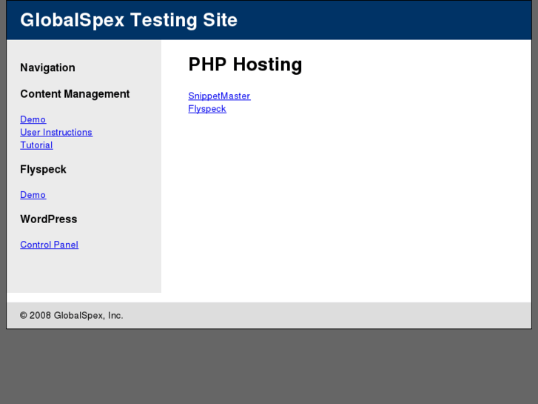This screenshot has height=404, width=538.
Task: Go to the Tutorial link
Action: (x=36, y=145)
